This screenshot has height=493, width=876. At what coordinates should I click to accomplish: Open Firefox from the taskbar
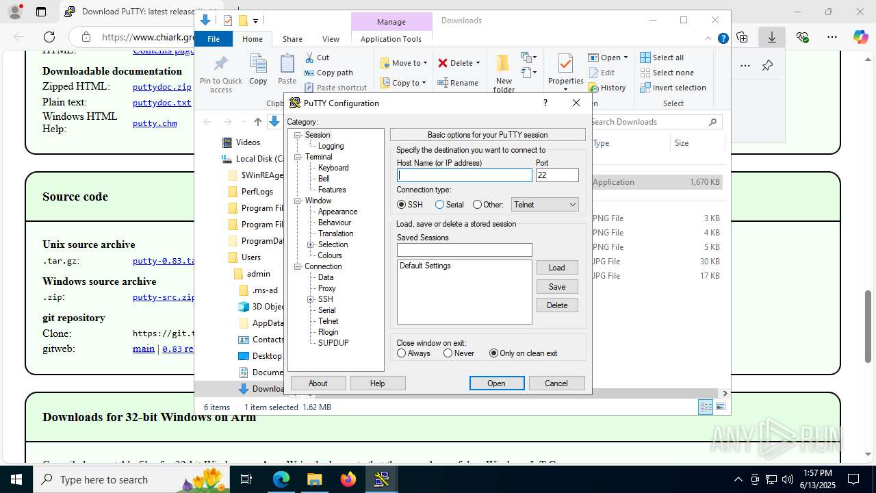click(348, 479)
